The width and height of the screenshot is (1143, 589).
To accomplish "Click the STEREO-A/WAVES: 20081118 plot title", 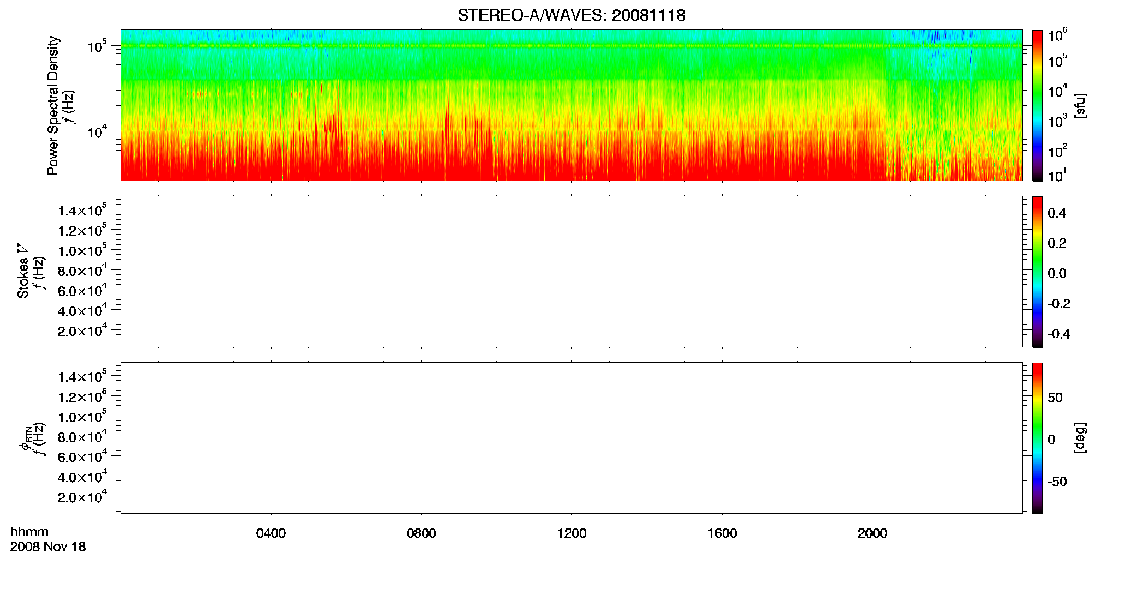I will click(571, 15).
